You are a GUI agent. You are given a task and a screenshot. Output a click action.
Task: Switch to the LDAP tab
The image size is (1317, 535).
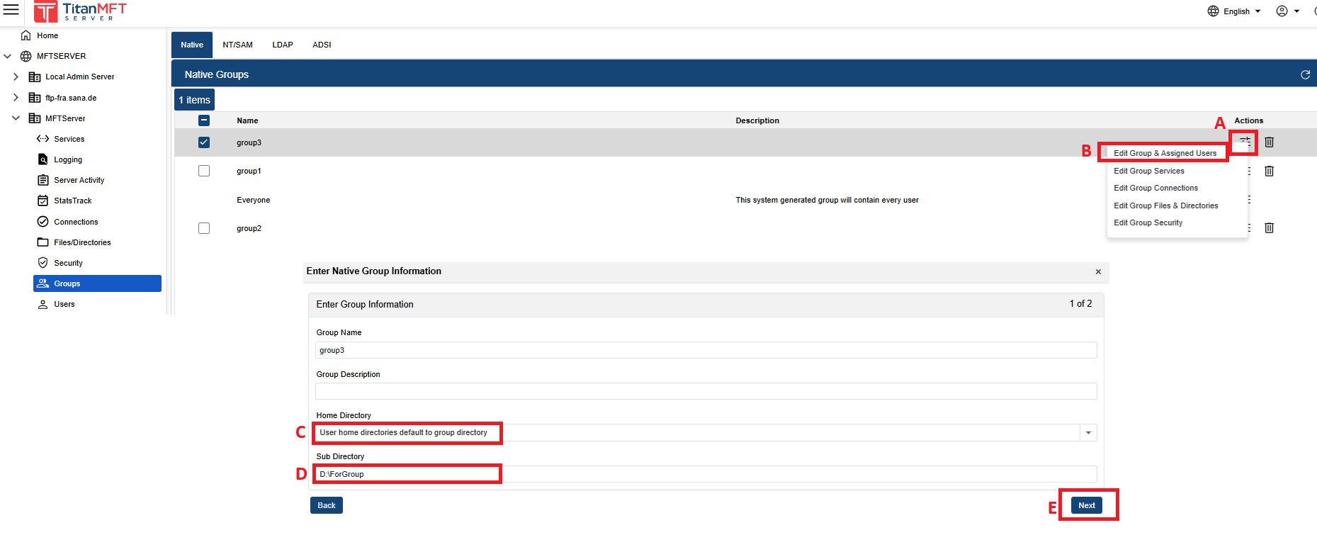(283, 45)
